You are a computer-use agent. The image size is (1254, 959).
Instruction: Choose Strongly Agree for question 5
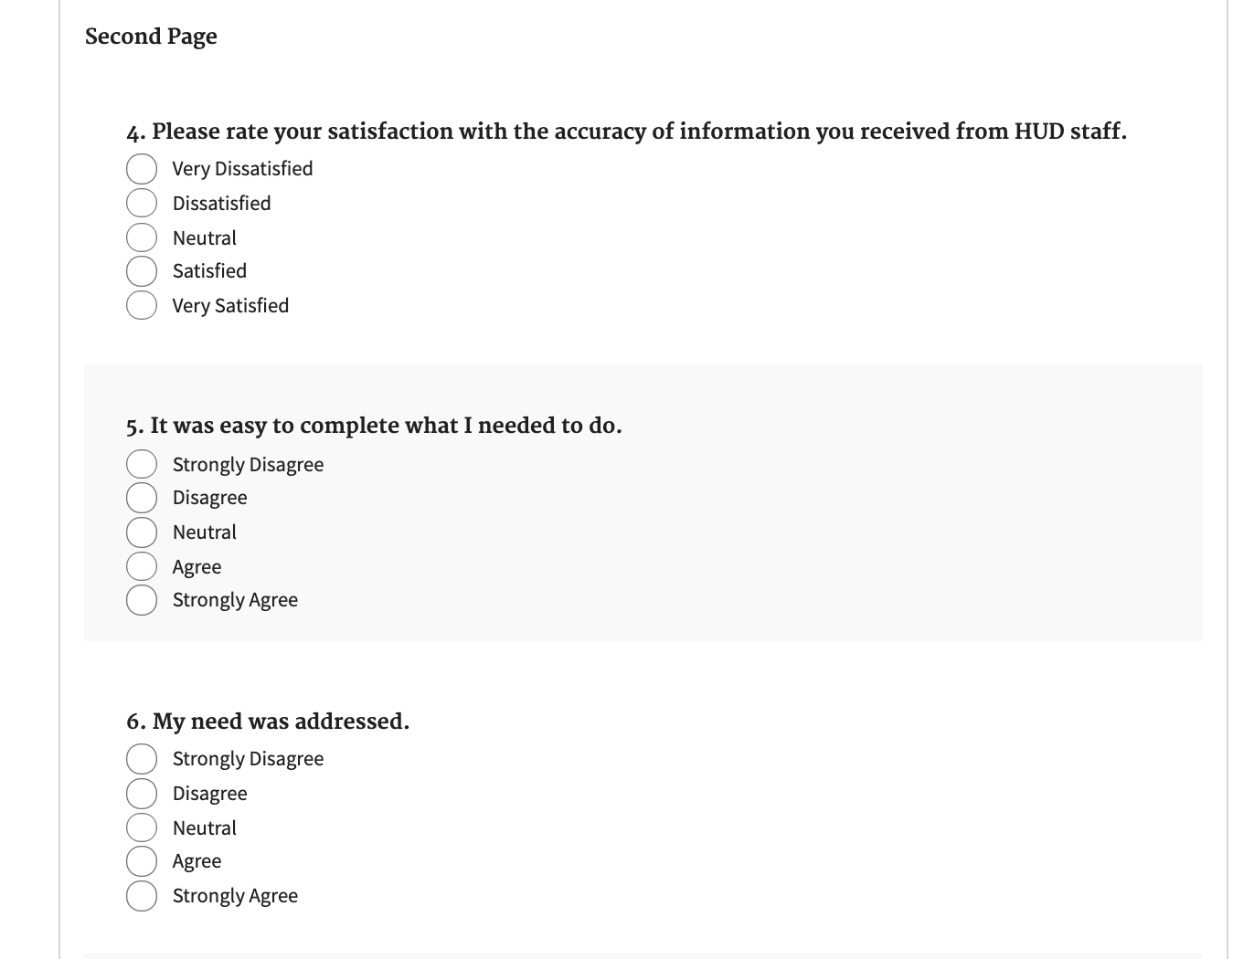pyautogui.click(x=142, y=600)
